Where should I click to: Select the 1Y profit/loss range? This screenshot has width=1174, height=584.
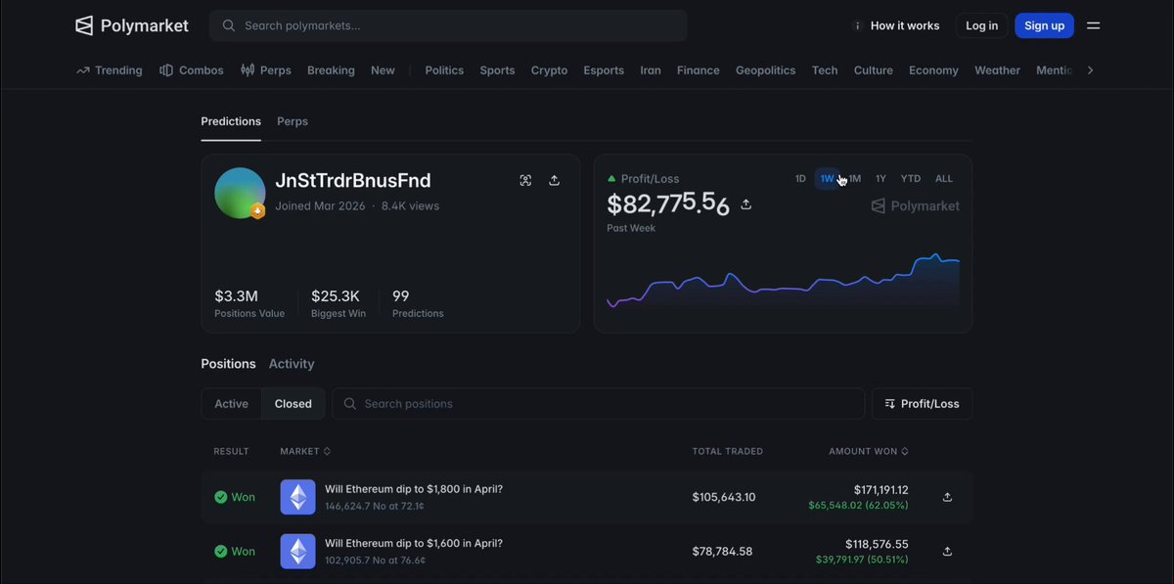[880, 179]
